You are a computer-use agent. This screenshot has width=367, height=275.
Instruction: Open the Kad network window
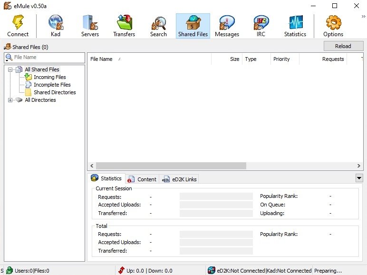click(56, 26)
